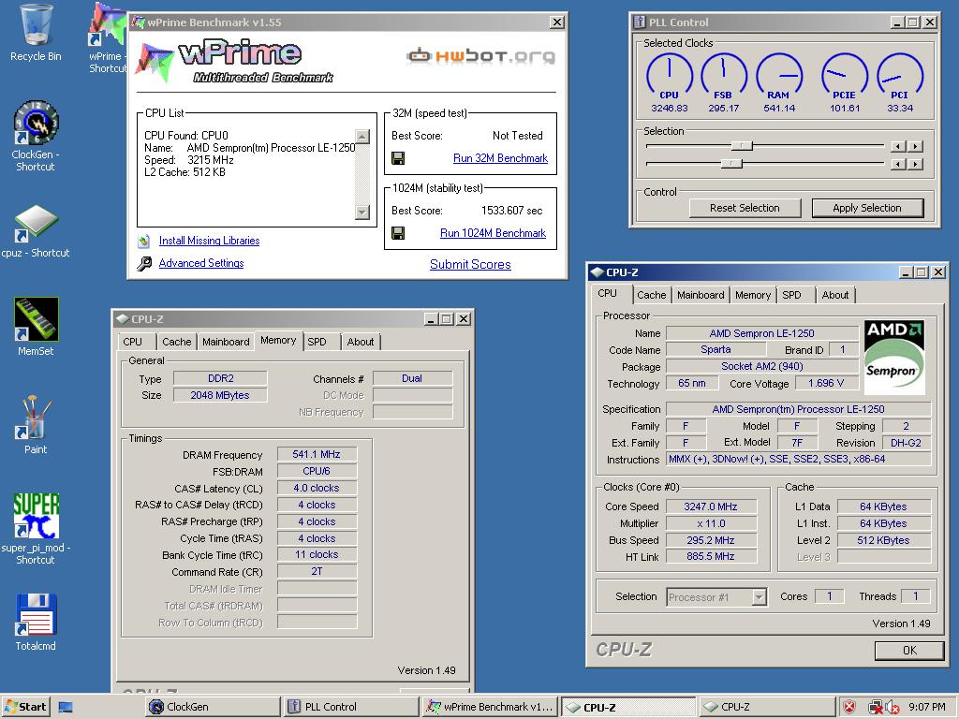Open the Processor #1 selection dropdown

point(759,597)
